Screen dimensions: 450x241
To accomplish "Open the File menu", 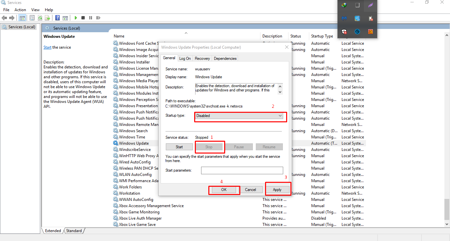I will click(6, 10).
